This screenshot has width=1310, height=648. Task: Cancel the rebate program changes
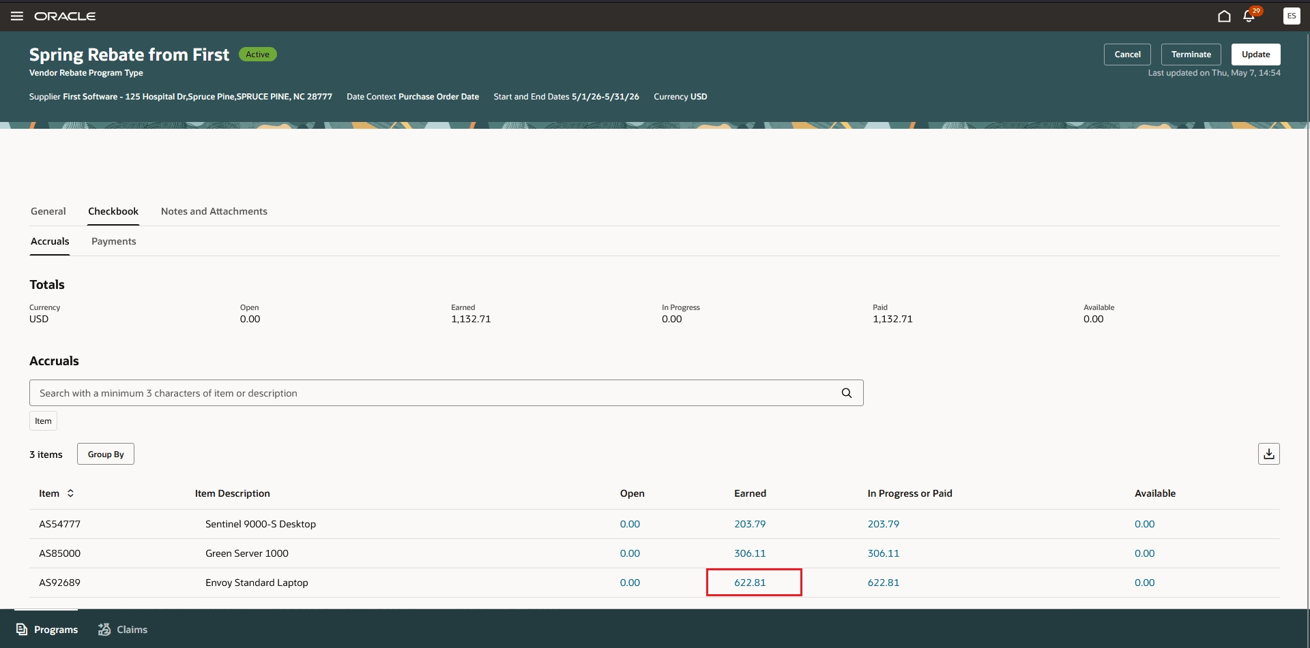[1127, 55]
